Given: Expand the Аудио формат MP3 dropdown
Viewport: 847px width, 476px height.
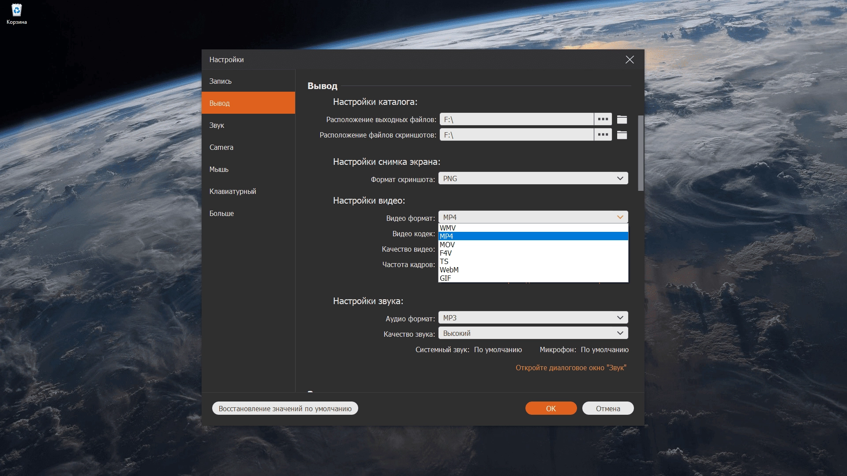Looking at the screenshot, I should click(533, 318).
